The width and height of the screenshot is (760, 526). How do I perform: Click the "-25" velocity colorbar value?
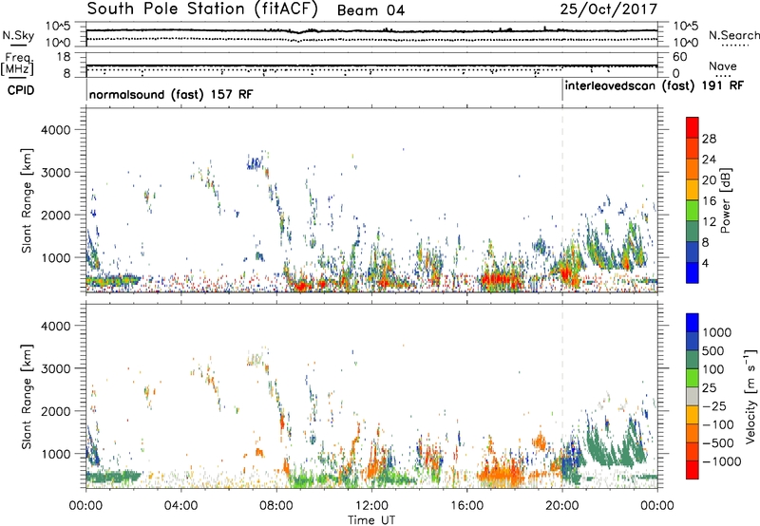pyautogui.click(x=715, y=405)
